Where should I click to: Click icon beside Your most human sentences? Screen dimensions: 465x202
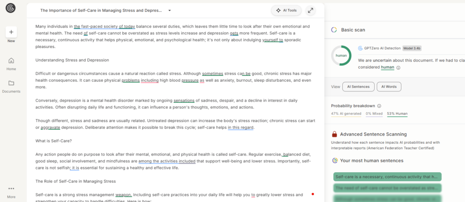point(335,161)
